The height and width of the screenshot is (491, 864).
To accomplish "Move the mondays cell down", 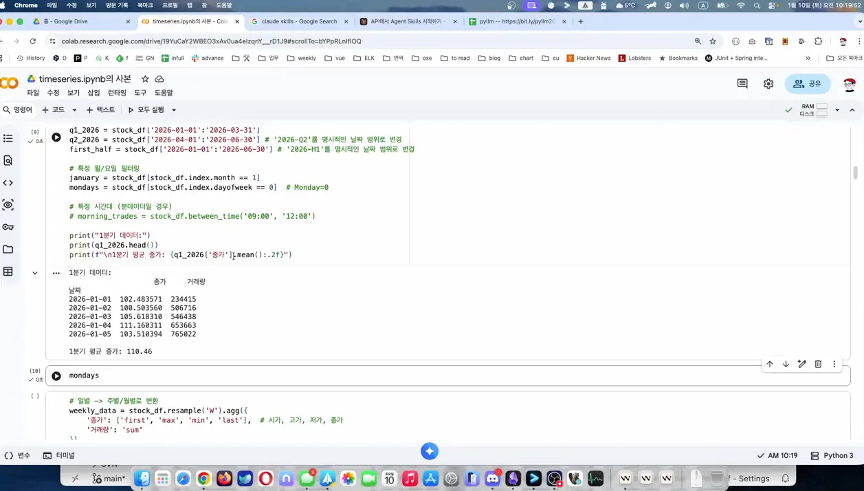I will pyautogui.click(x=786, y=364).
